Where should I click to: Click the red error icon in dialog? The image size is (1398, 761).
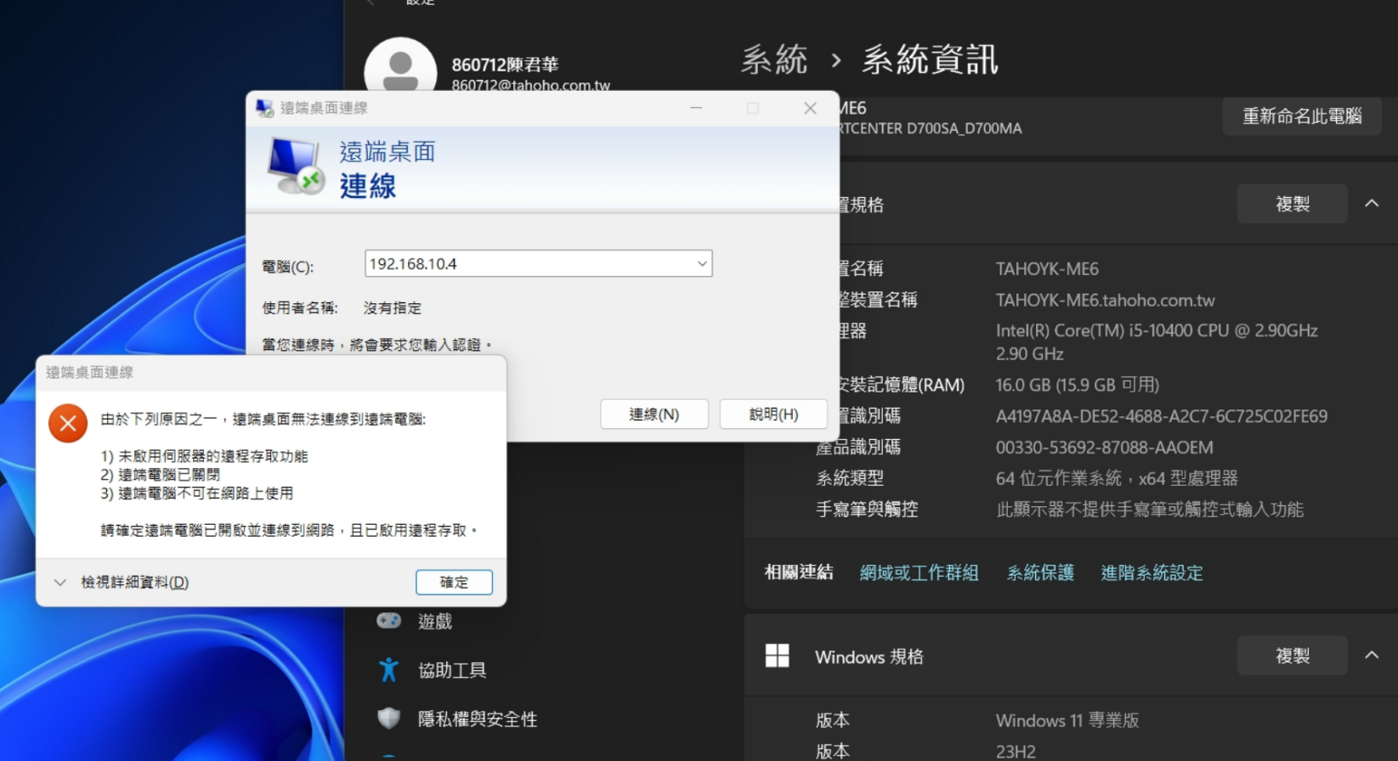pyautogui.click(x=68, y=423)
